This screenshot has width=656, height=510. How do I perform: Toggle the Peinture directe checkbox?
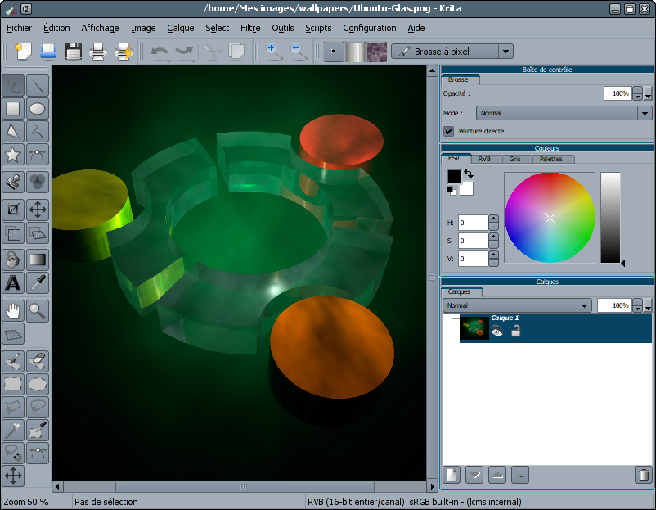pos(449,131)
